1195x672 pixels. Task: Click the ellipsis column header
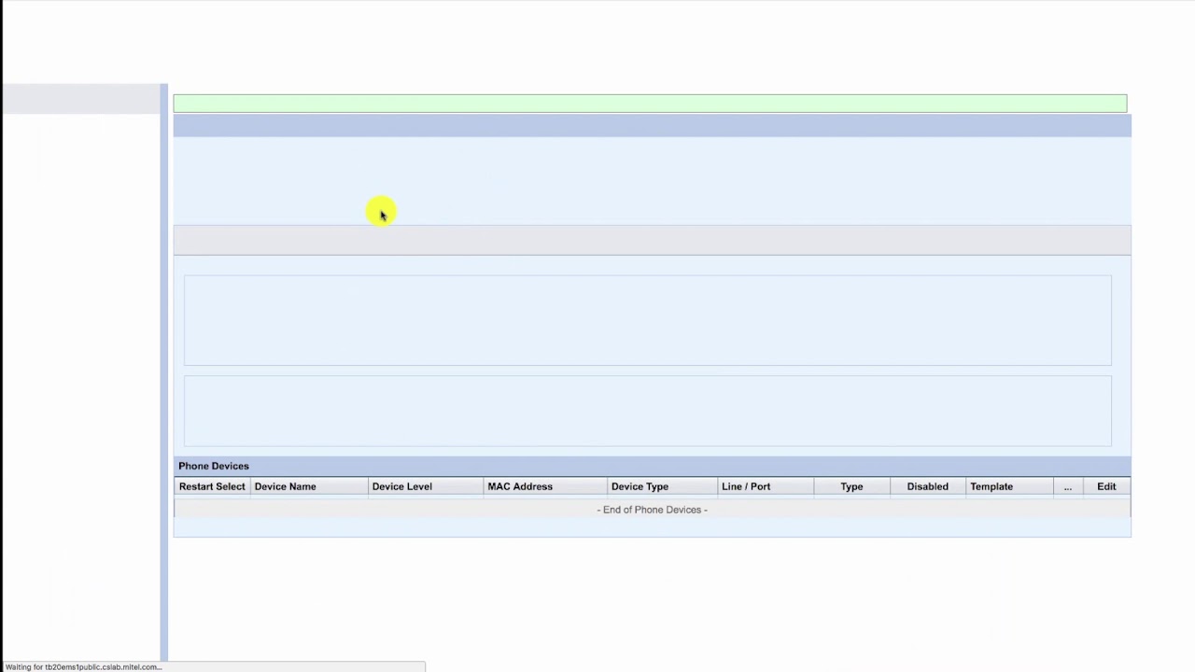click(x=1067, y=486)
